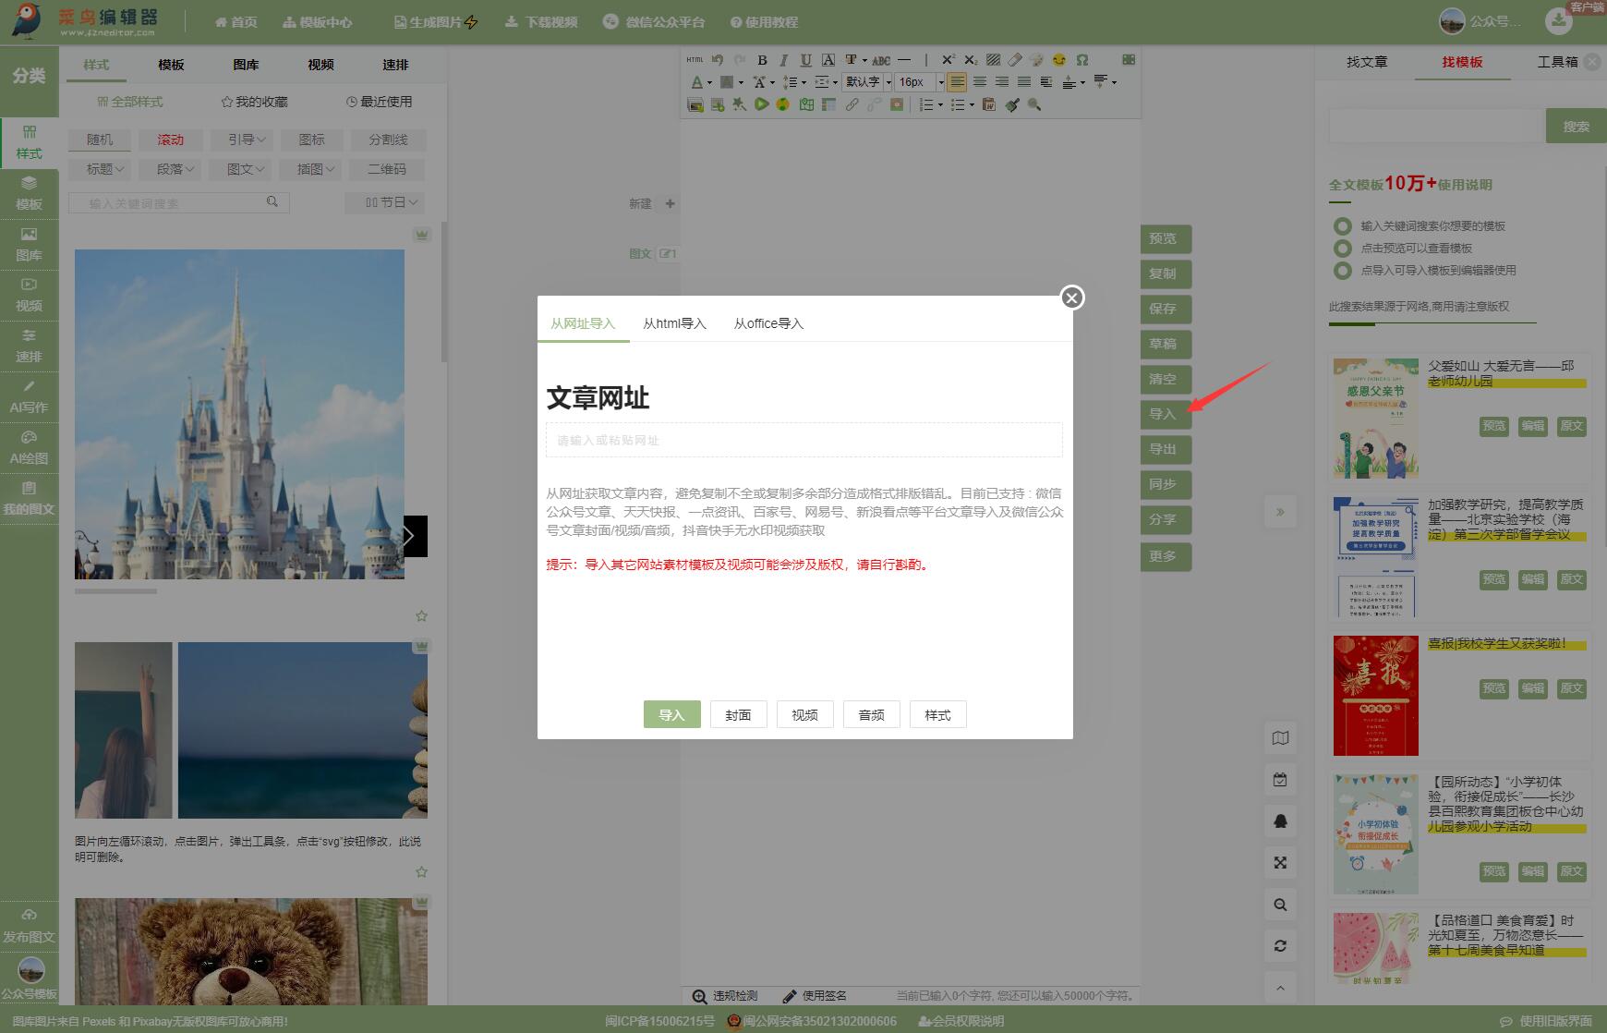
Task: Justify the text alignment
Action: 1024,82
